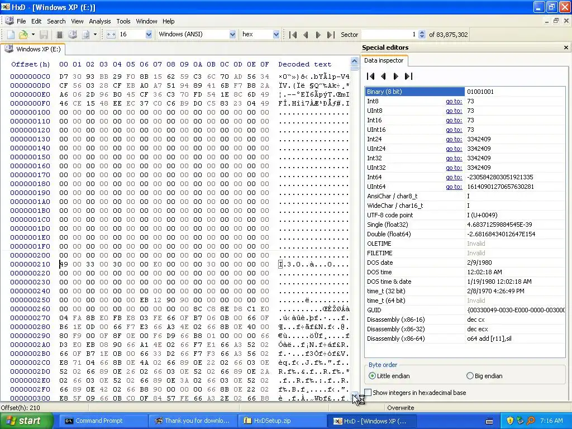The image size is (572, 429).
Task: Click the hex view scroll down arrow
Action: coord(354,396)
